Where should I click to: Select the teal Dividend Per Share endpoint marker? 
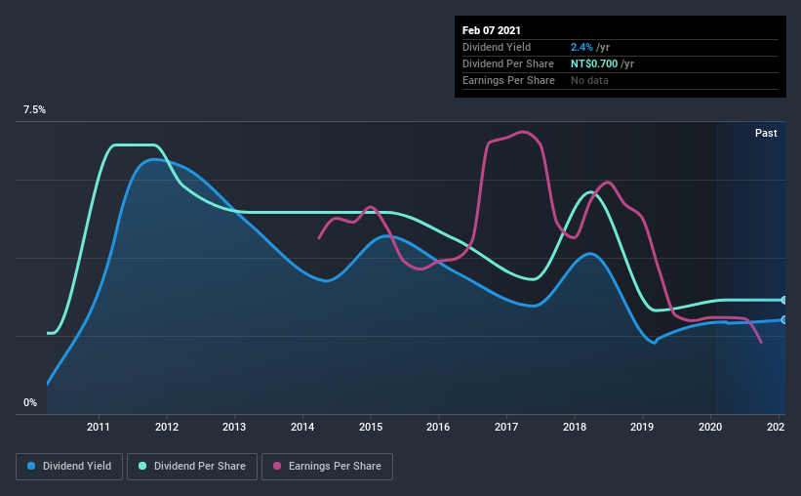click(x=783, y=300)
